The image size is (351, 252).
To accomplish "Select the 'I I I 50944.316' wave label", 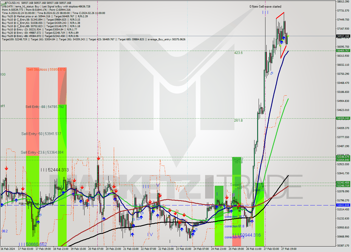I will 247,235.
